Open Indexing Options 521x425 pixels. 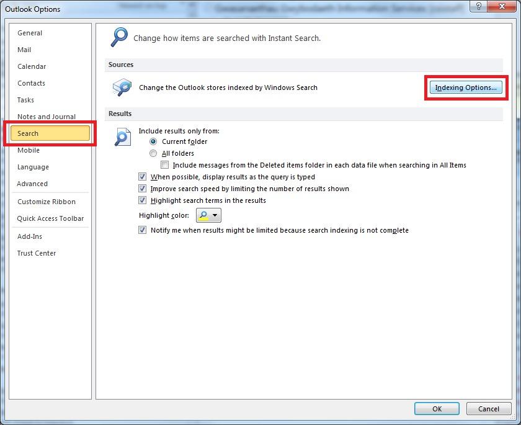466,87
